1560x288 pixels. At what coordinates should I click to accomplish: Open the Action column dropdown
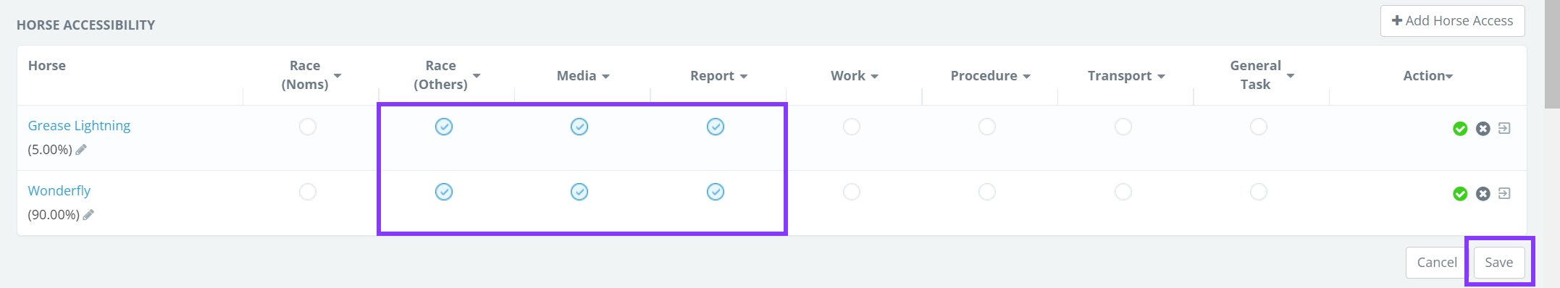pyautogui.click(x=1449, y=76)
